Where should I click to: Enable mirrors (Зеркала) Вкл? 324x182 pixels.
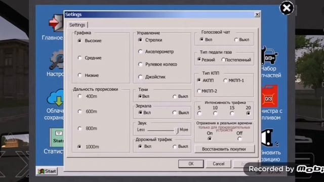(x=140, y=113)
